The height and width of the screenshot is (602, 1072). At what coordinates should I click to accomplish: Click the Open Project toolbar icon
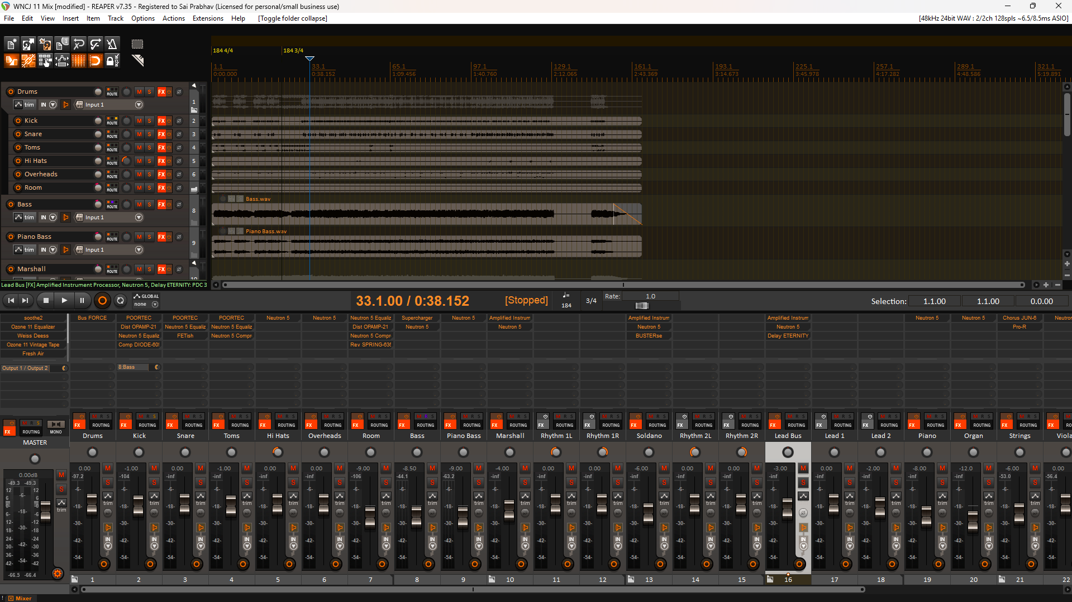point(28,44)
